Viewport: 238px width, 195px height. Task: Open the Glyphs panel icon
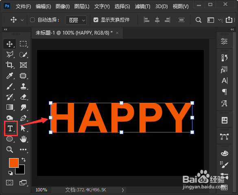[224, 104]
